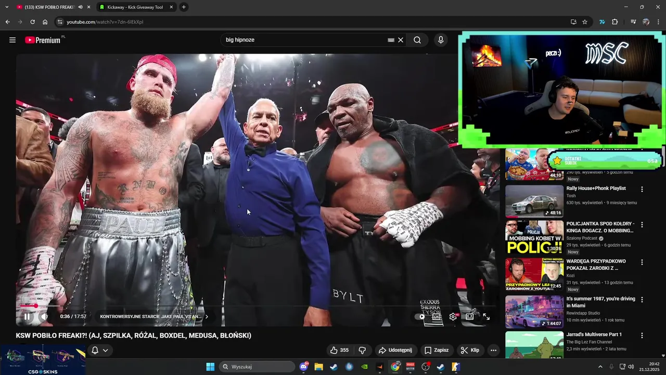Share video via Udostępnij button
Image resolution: width=666 pixels, height=375 pixels.
395,350
